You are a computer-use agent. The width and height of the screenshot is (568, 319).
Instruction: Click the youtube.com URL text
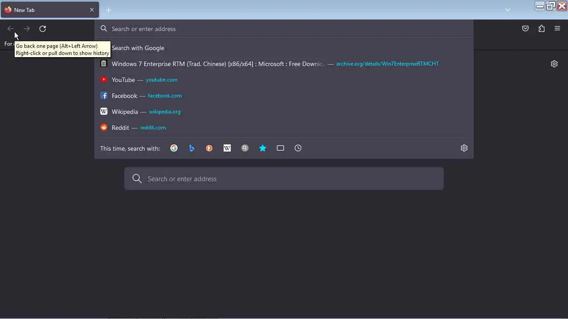pyautogui.click(x=162, y=80)
